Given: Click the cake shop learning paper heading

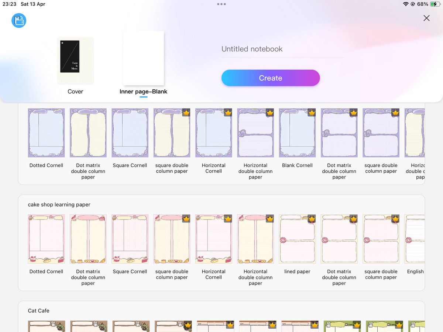Looking at the screenshot, I should pos(59,204).
